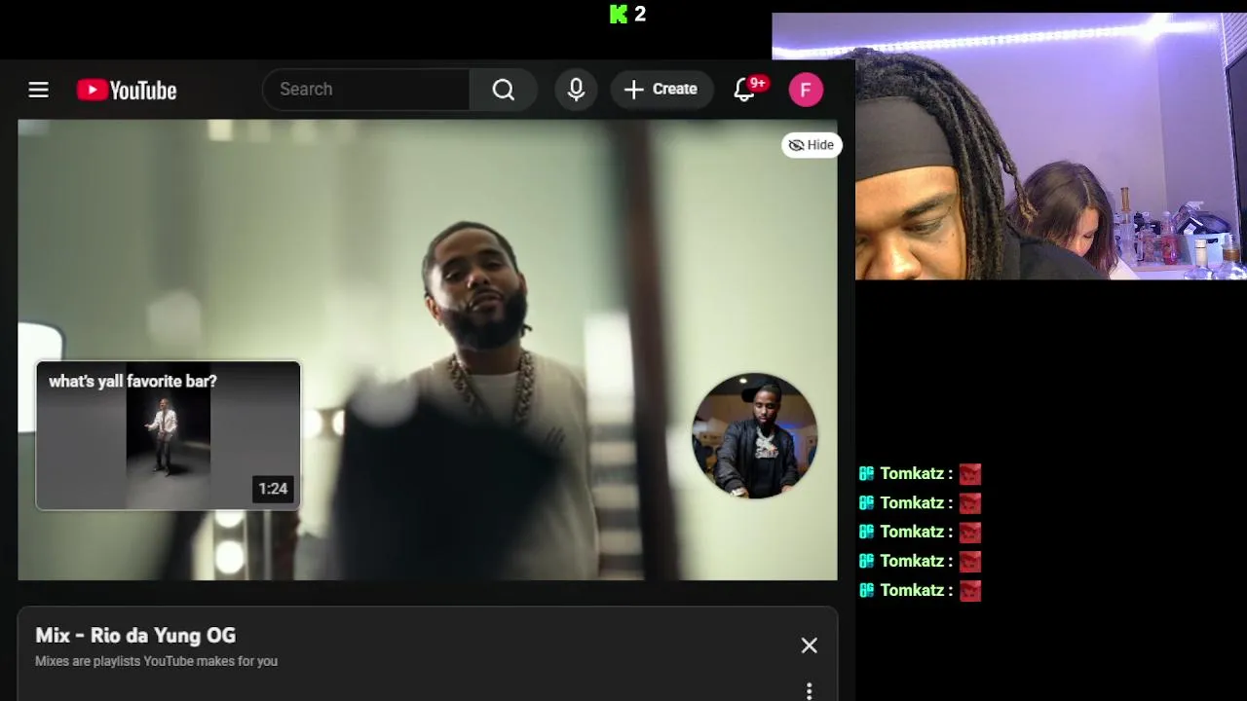The image size is (1247, 701).
Task: Open the YouTube hamburger guide menu
Action: tap(38, 90)
